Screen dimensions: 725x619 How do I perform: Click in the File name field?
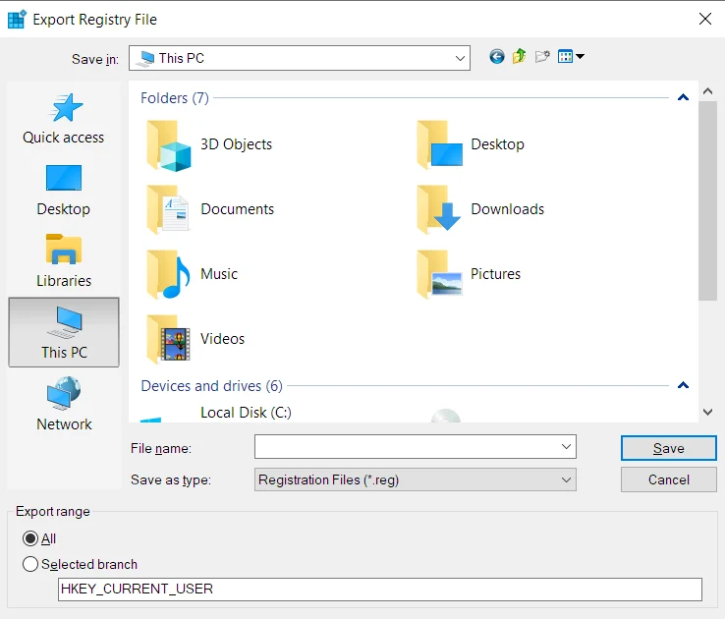click(416, 447)
